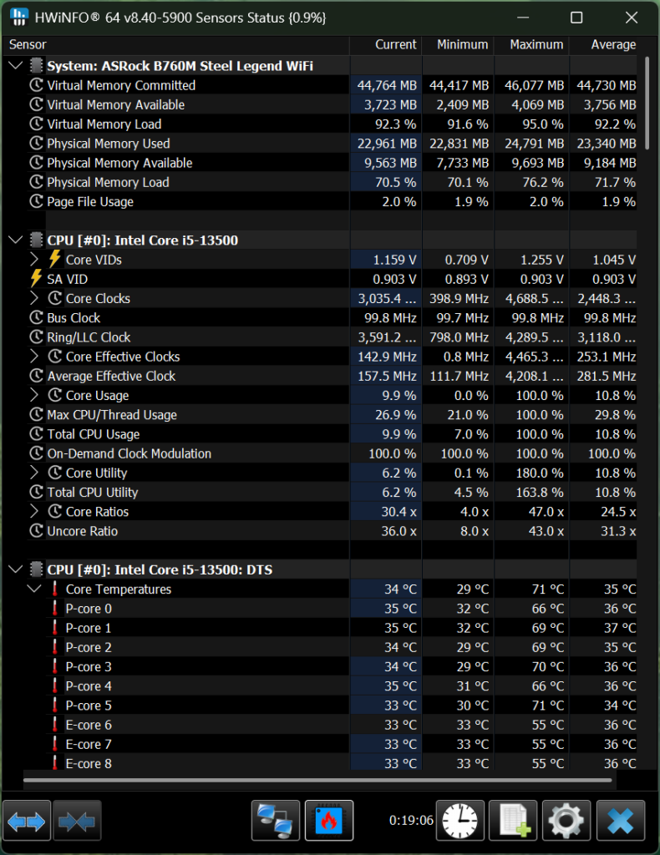The width and height of the screenshot is (660, 855).
Task: Expand the Core Effective Clocks row
Action: 34,357
